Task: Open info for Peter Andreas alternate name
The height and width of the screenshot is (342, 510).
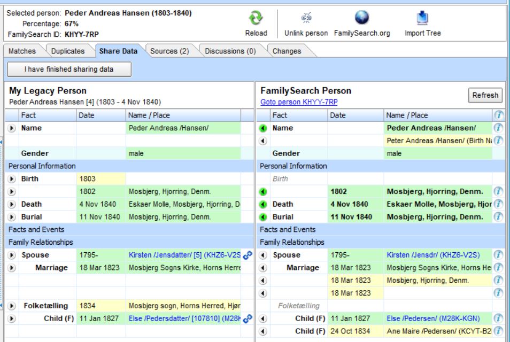Action: tap(499, 141)
